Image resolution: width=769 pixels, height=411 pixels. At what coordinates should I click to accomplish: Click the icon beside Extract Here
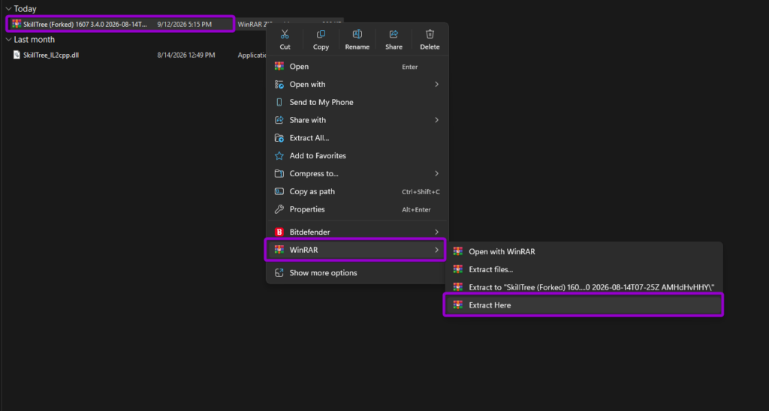(457, 305)
